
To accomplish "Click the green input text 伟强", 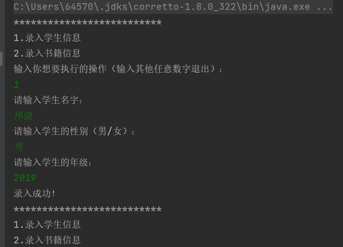I will [x=23, y=116].
